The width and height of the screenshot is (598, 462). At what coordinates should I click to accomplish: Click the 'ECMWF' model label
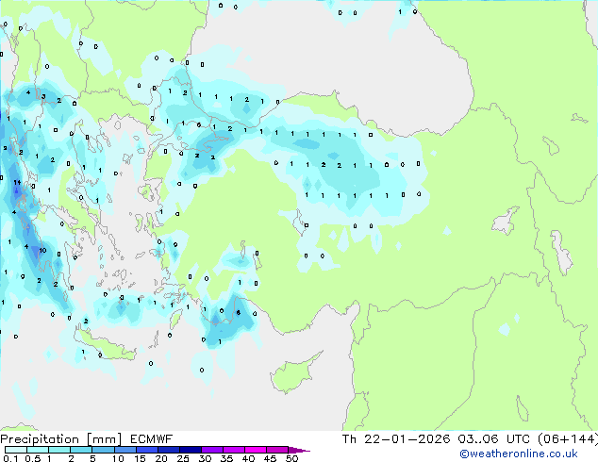(x=151, y=439)
